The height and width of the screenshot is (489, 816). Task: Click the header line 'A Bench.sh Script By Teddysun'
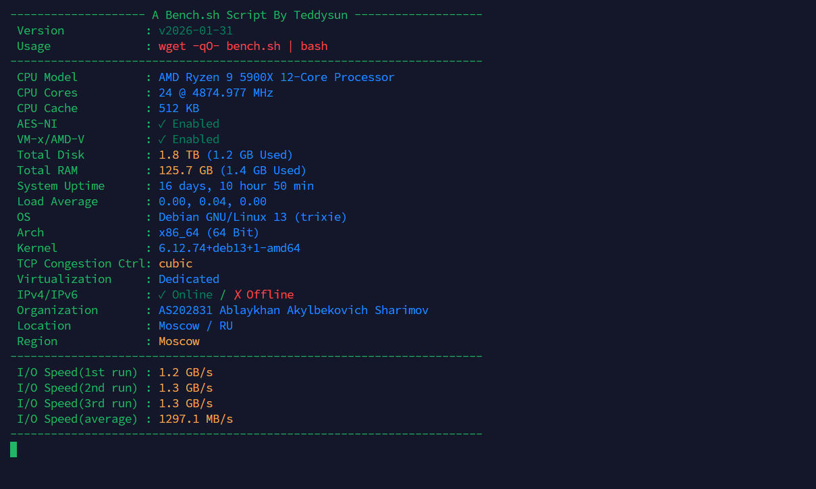tap(250, 15)
